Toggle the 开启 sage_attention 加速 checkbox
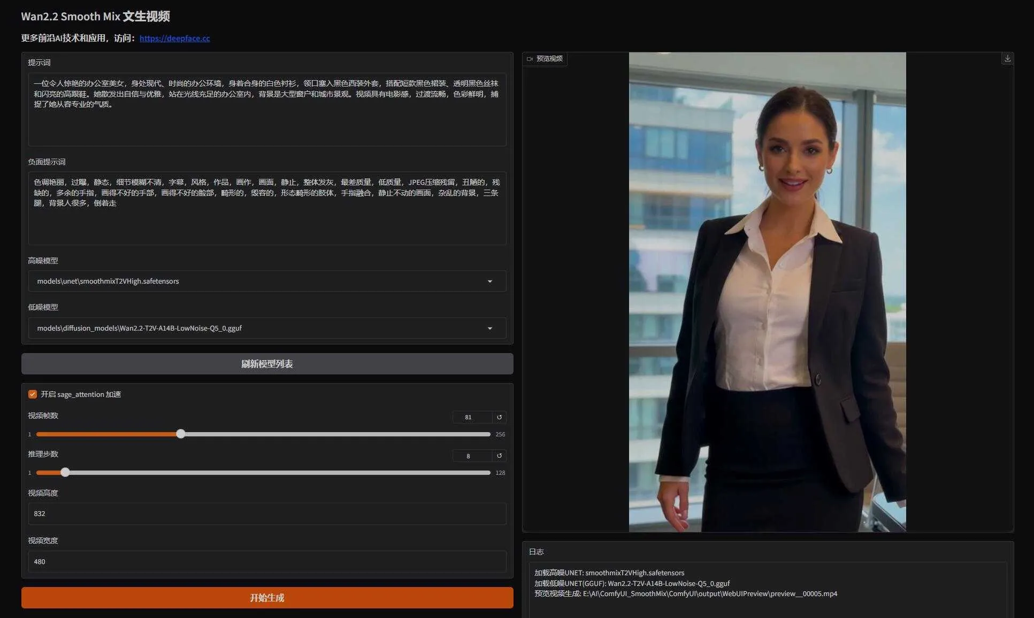This screenshot has height=618, width=1034. [x=33, y=394]
